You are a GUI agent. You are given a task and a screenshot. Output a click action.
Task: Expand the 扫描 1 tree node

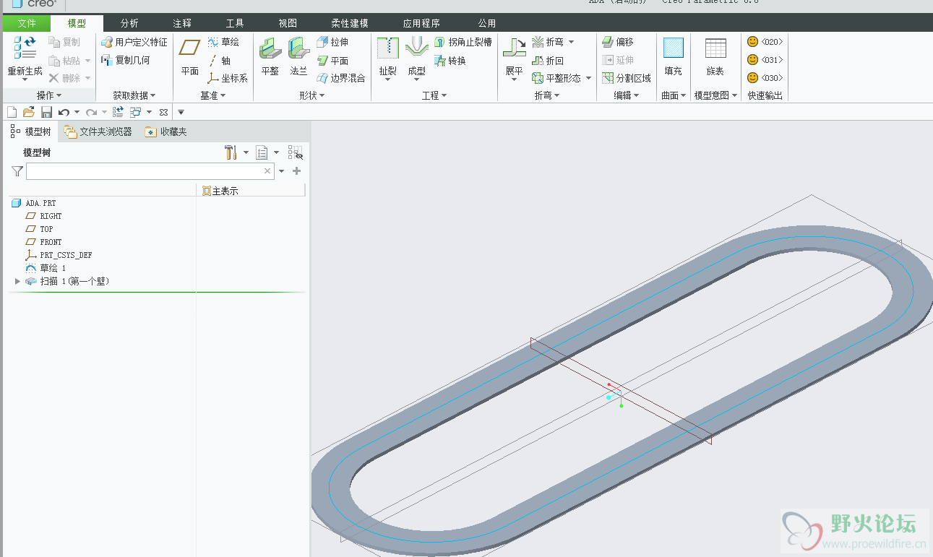(18, 281)
